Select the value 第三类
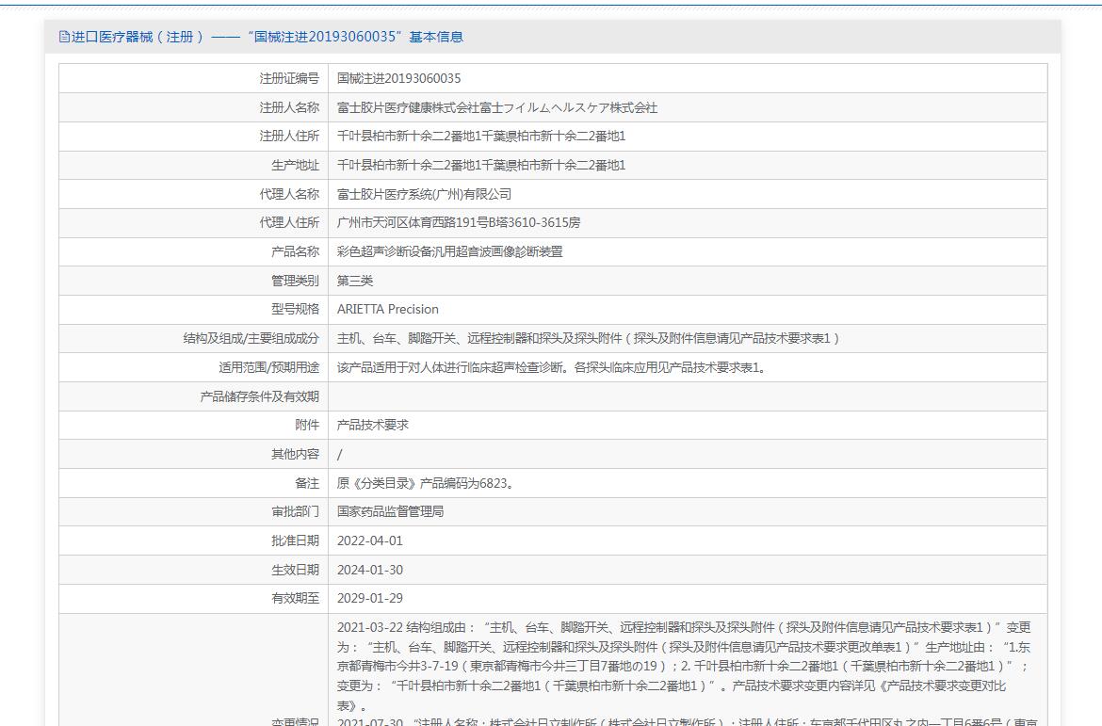 click(x=355, y=281)
